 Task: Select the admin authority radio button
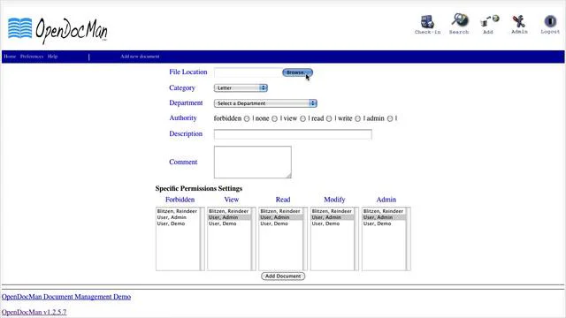point(390,118)
